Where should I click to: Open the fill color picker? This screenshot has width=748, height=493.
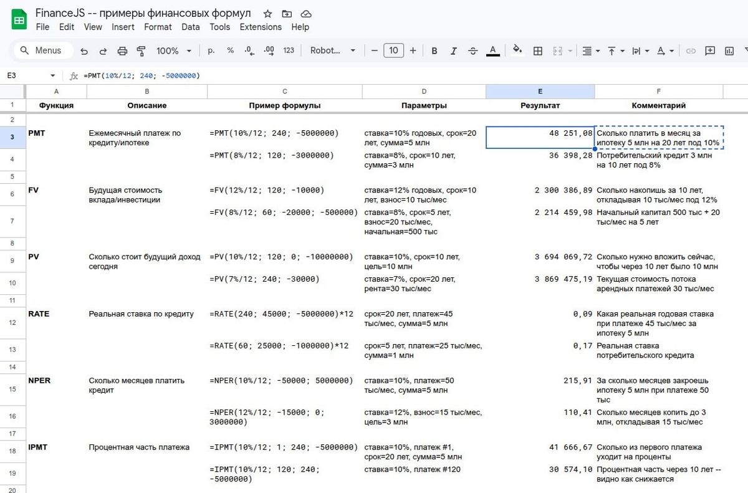coord(517,50)
